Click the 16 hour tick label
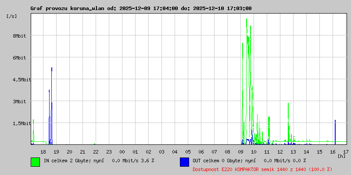Screen dimensions: 351x175 (333, 152)
